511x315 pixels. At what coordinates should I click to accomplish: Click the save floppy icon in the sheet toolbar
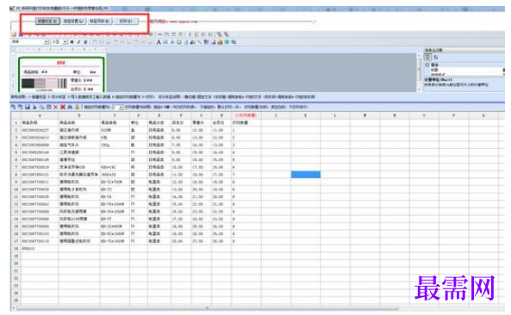[28, 107]
